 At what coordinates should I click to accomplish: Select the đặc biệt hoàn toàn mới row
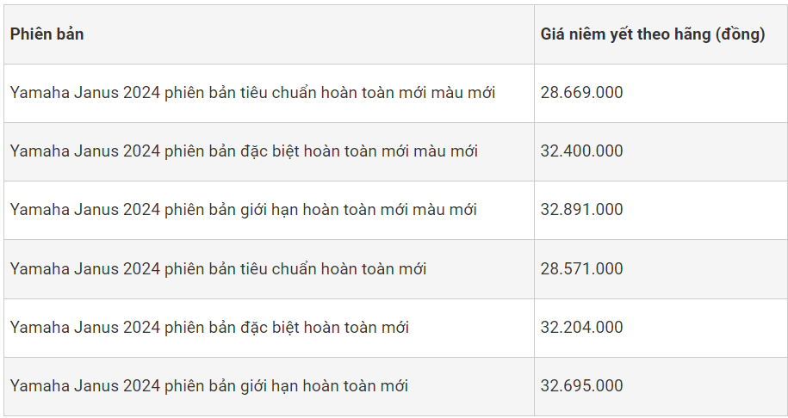click(209, 328)
